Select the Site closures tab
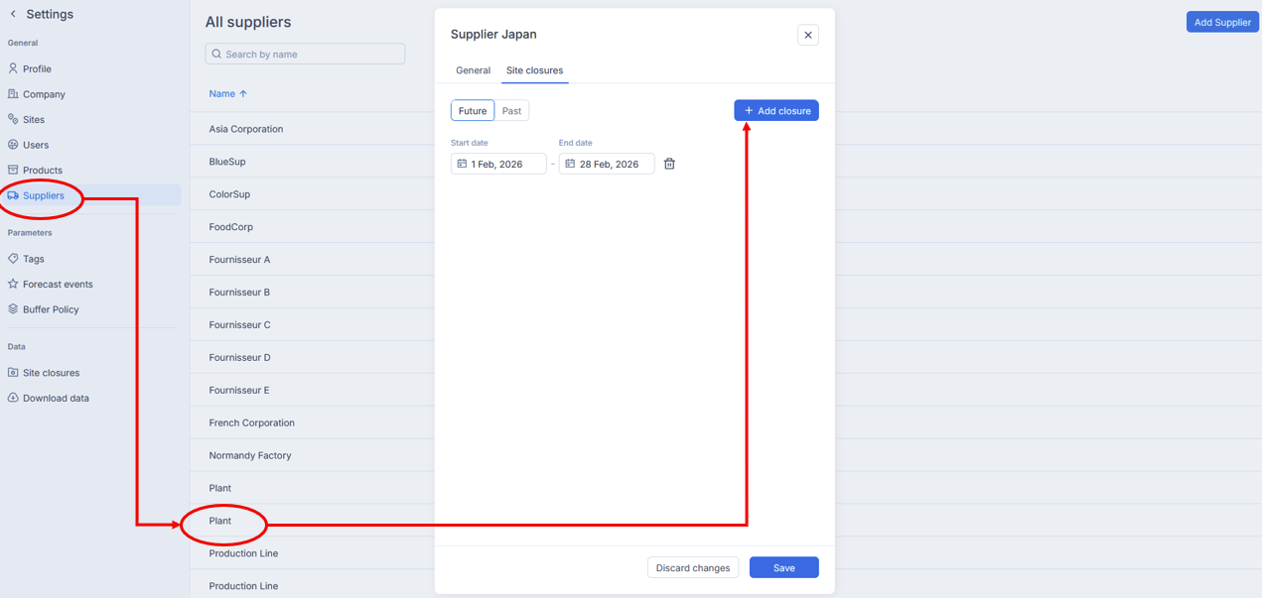 coord(534,70)
